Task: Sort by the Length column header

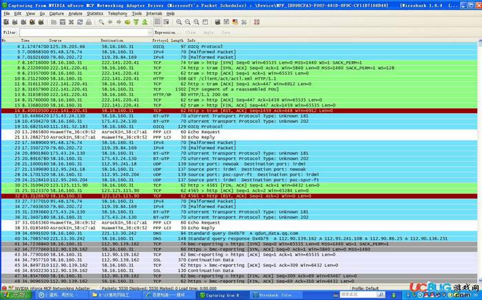Action: click(x=177, y=41)
